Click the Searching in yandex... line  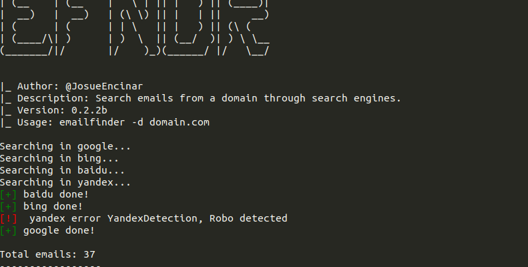(65, 182)
